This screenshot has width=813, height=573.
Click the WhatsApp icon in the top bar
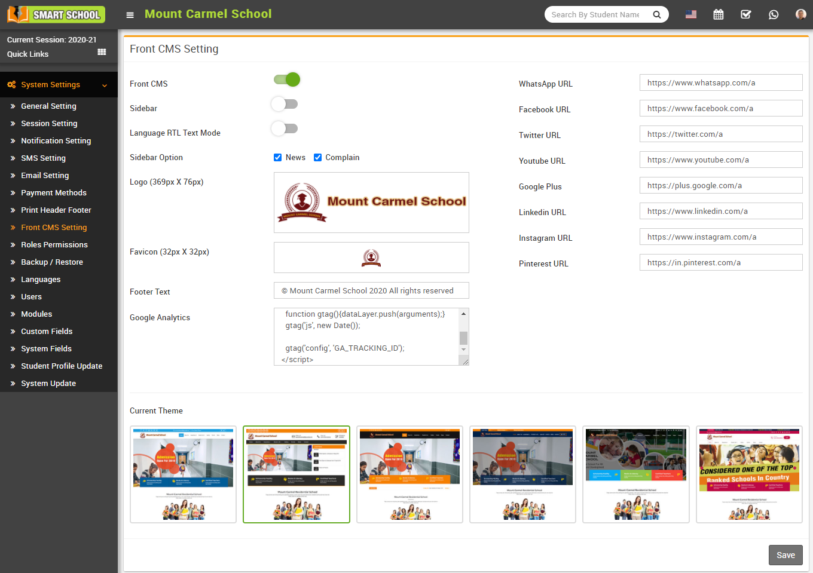point(774,14)
